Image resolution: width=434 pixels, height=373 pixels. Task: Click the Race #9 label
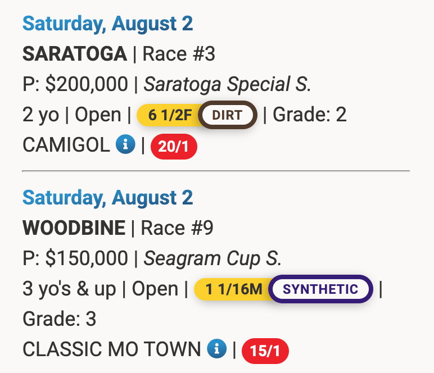(x=177, y=228)
